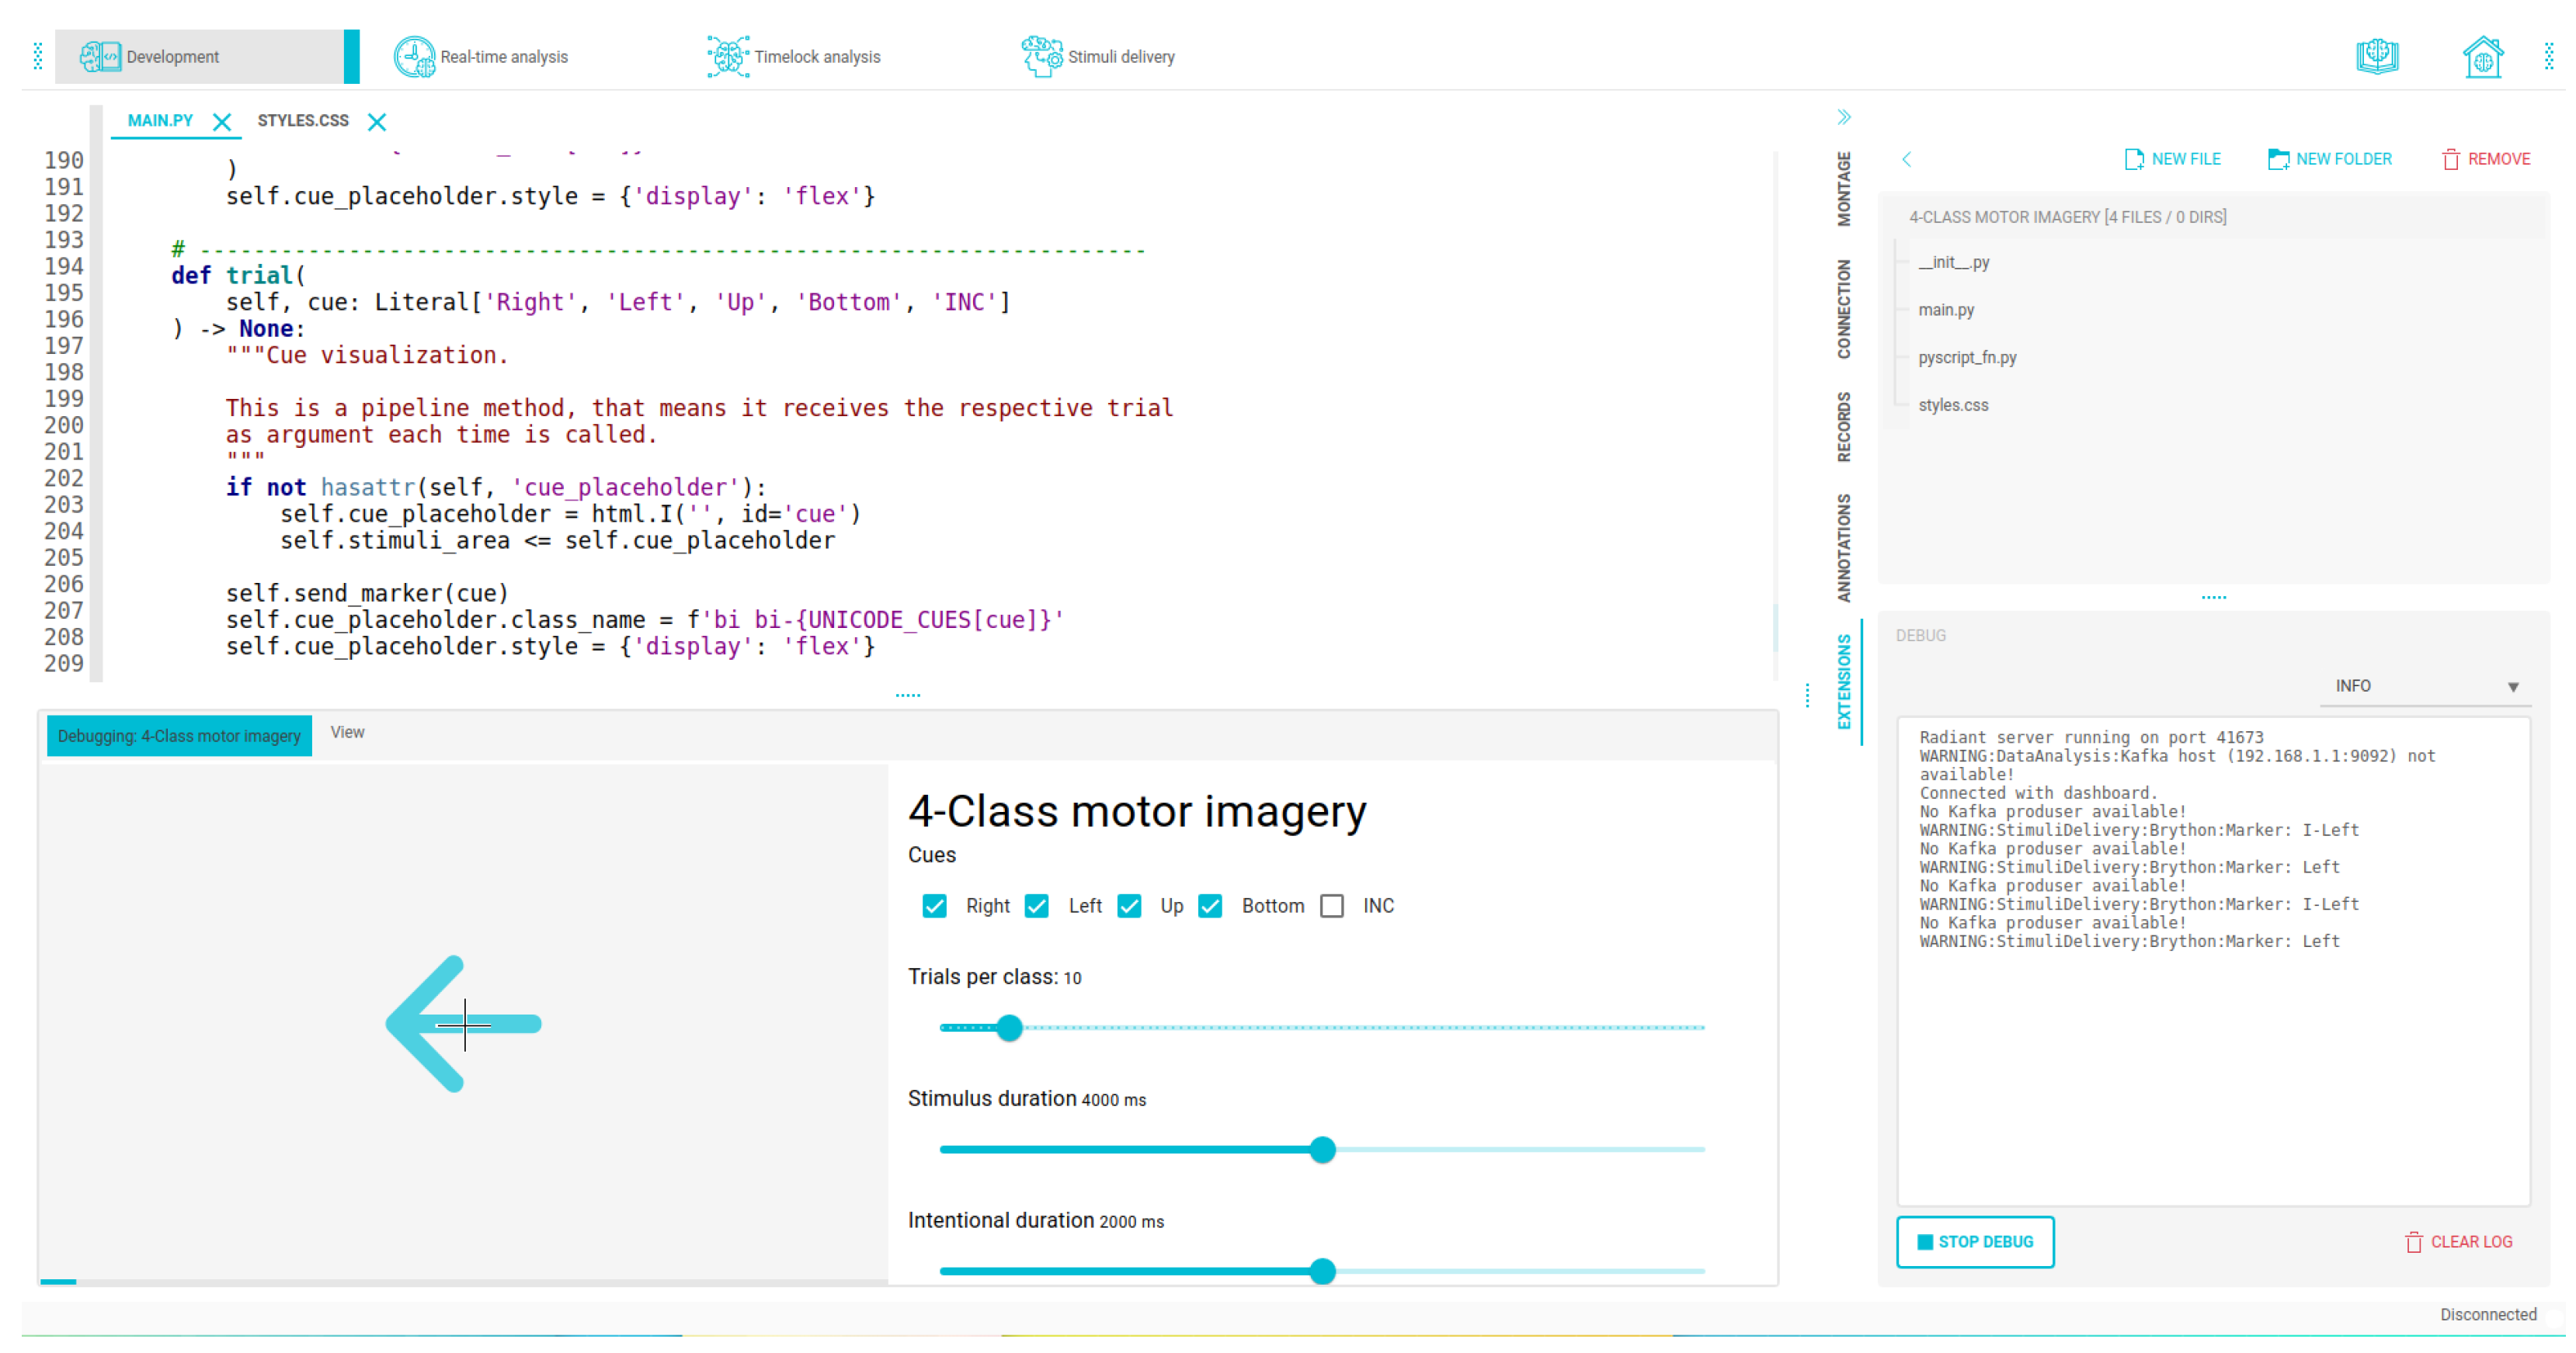Uncheck the Right cue checkbox
2576x1353 pixels.
point(934,905)
